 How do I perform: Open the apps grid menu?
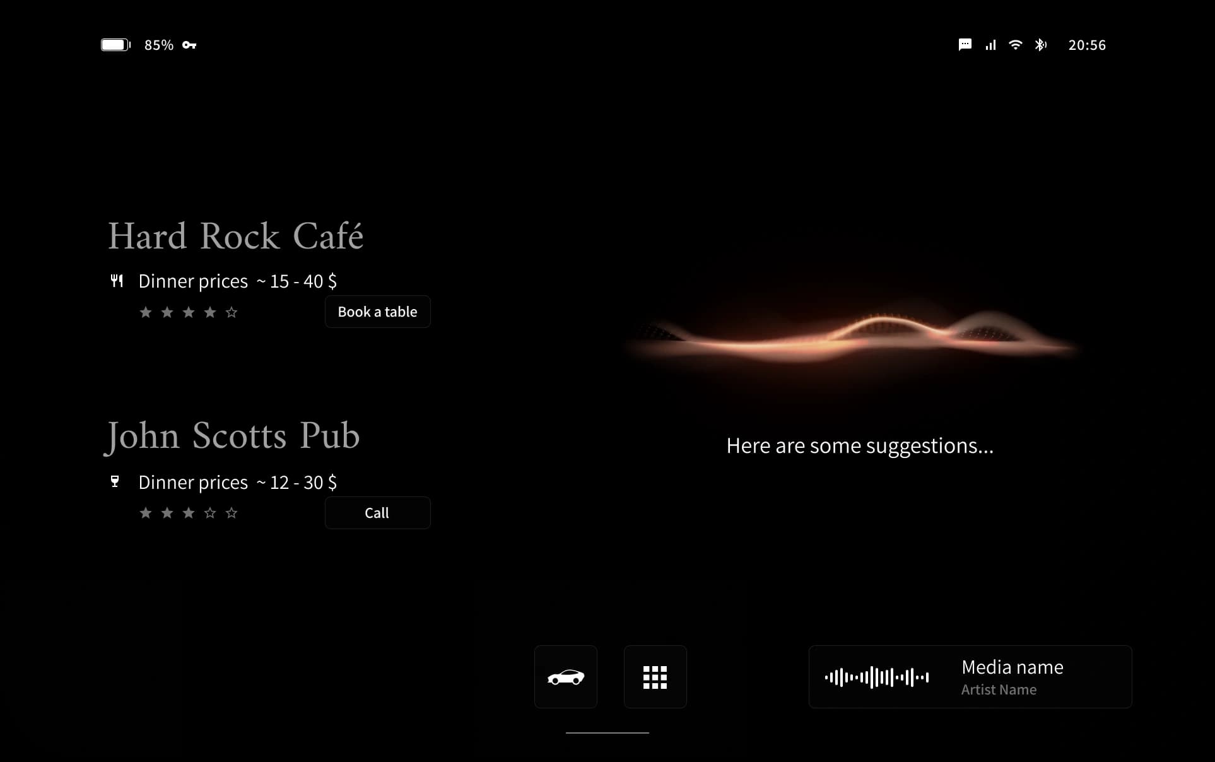(655, 677)
